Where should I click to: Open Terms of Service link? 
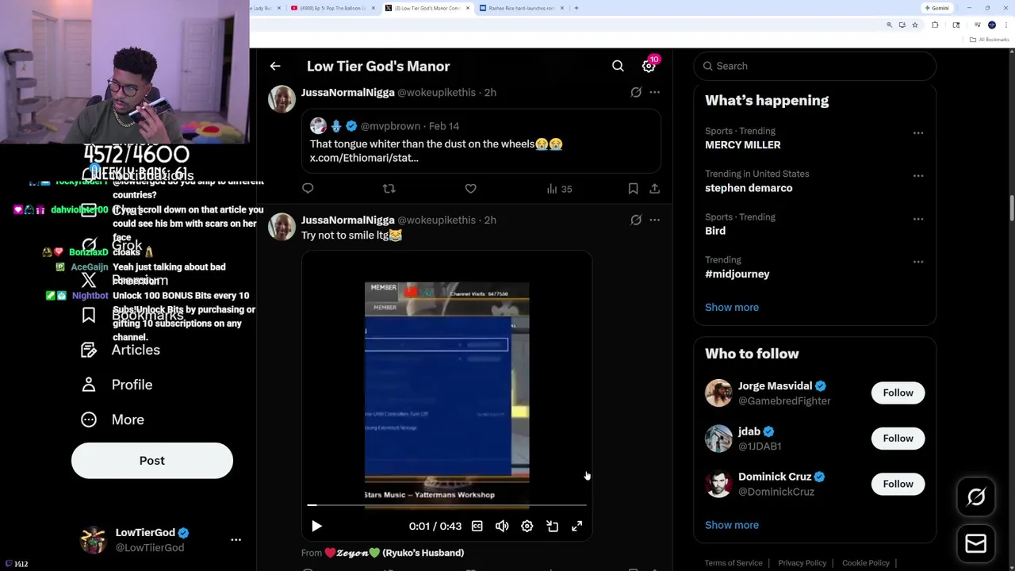tap(733, 563)
